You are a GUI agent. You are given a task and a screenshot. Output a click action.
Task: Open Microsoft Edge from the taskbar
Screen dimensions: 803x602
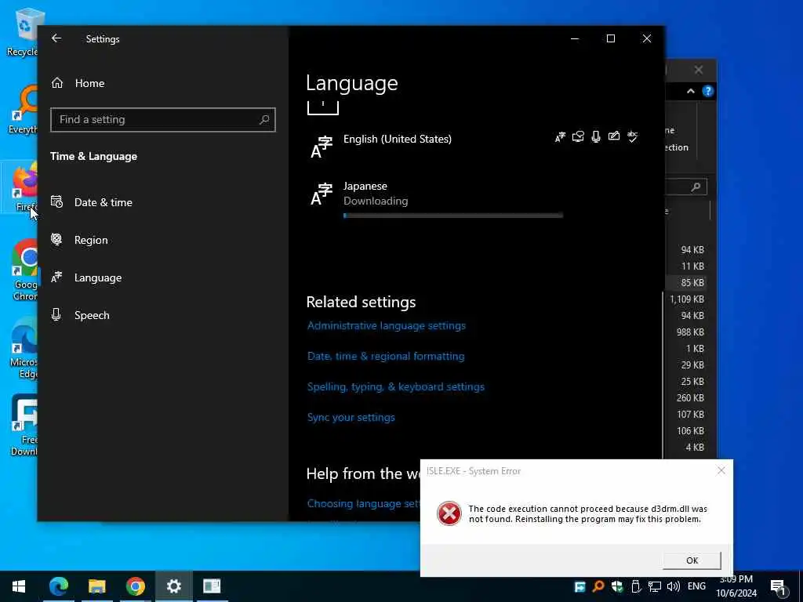click(x=58, y=586)
